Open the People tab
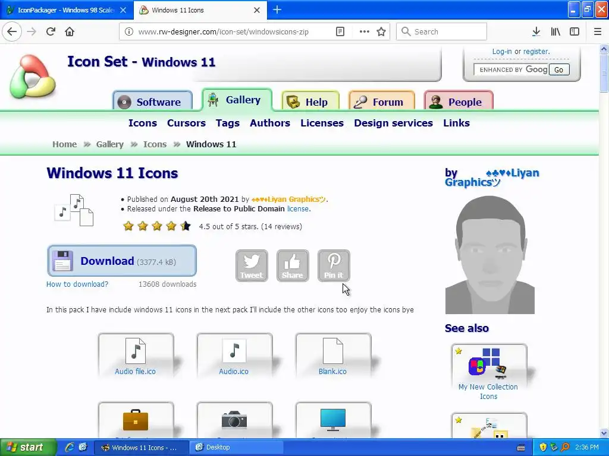 pyautogui.click(x=459, y=102)
